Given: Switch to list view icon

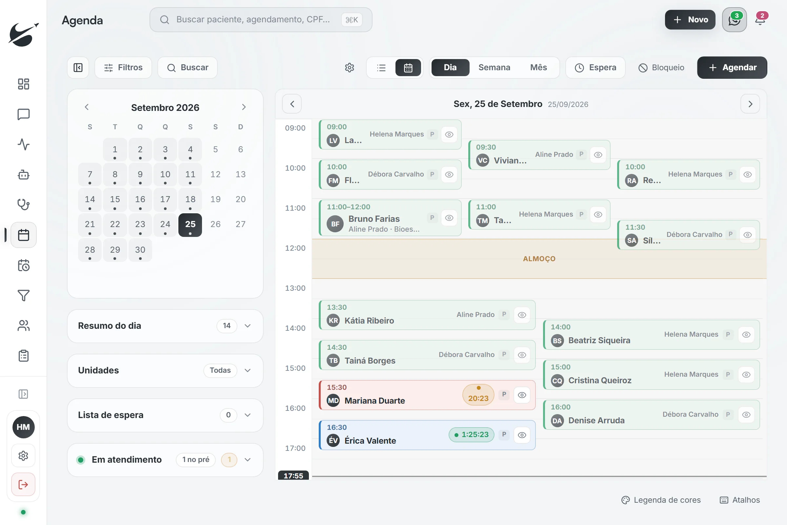Looking at the screenshot, I should coord(381,68).
